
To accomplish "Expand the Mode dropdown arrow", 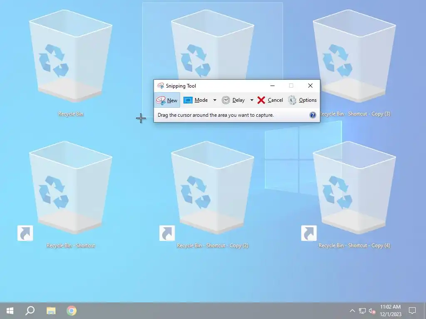I will point(215,100).
